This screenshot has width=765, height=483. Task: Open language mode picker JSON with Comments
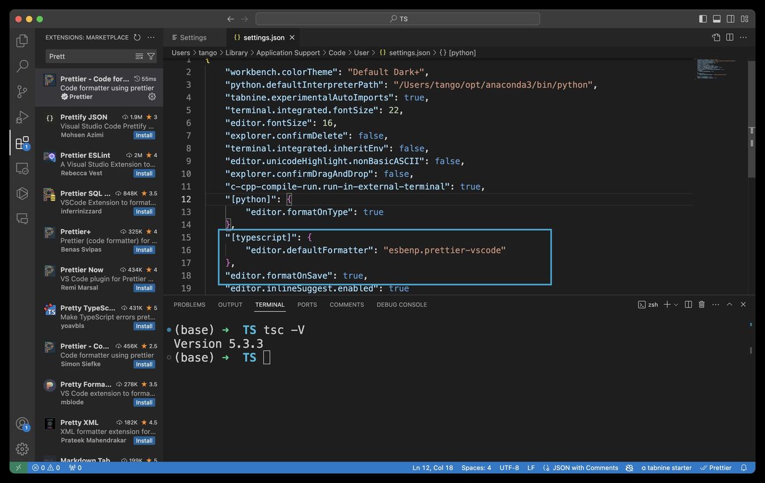585,468
